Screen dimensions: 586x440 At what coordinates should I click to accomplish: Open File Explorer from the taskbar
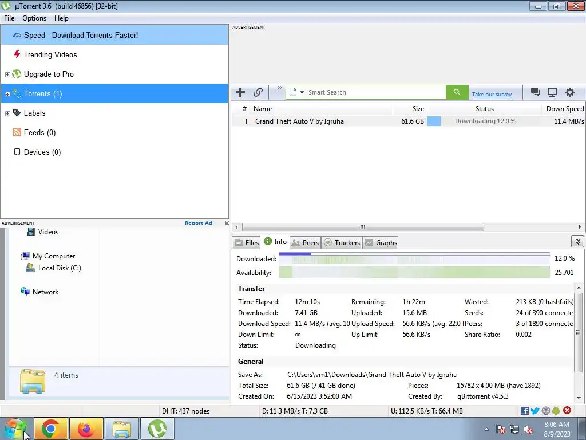(122, 429)
